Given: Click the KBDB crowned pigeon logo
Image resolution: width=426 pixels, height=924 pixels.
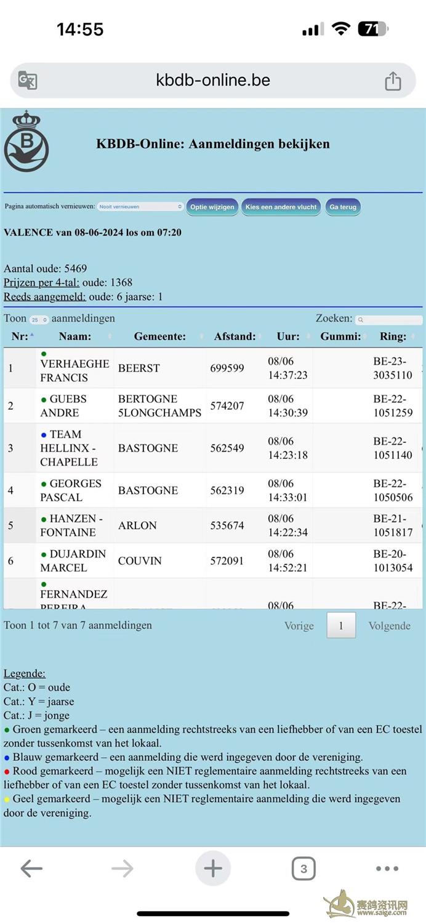Looking at the screenshot, I should (x=26, y=141).
